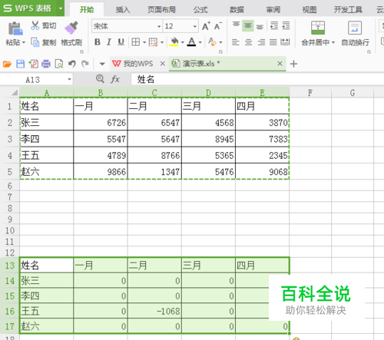Click the Merge and Center icon

coord(318,28)
